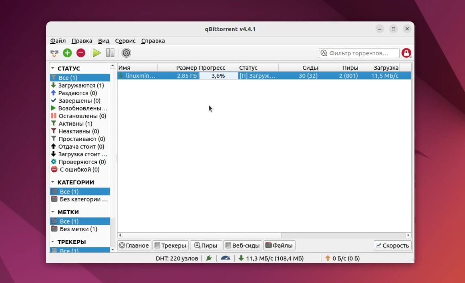This screenshot has width=465, height=283.
Task: Filter by Раздаются (0)
Action: 80,93
